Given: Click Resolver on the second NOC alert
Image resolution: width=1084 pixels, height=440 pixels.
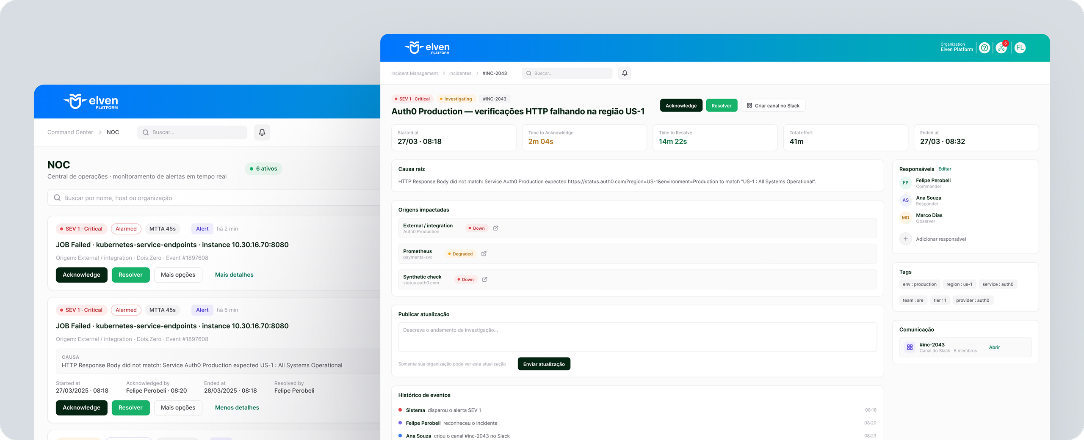Looking at the screenshot, I should click(x=130, y=407).
